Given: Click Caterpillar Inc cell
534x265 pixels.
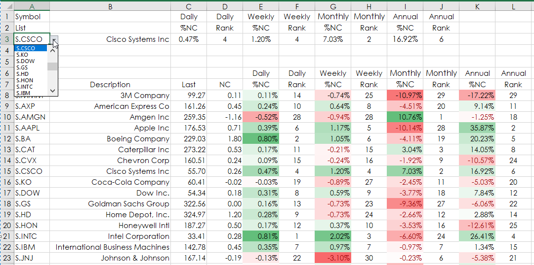Looking at the screenshot, I should pos(110,150).
